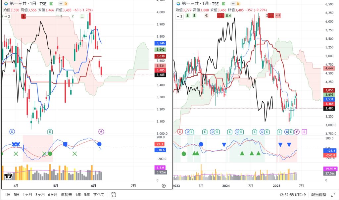The height and width of the screenshot is (200, 339).
Task: Expand the indicator legend on daily chart
Action: point(7,17)
